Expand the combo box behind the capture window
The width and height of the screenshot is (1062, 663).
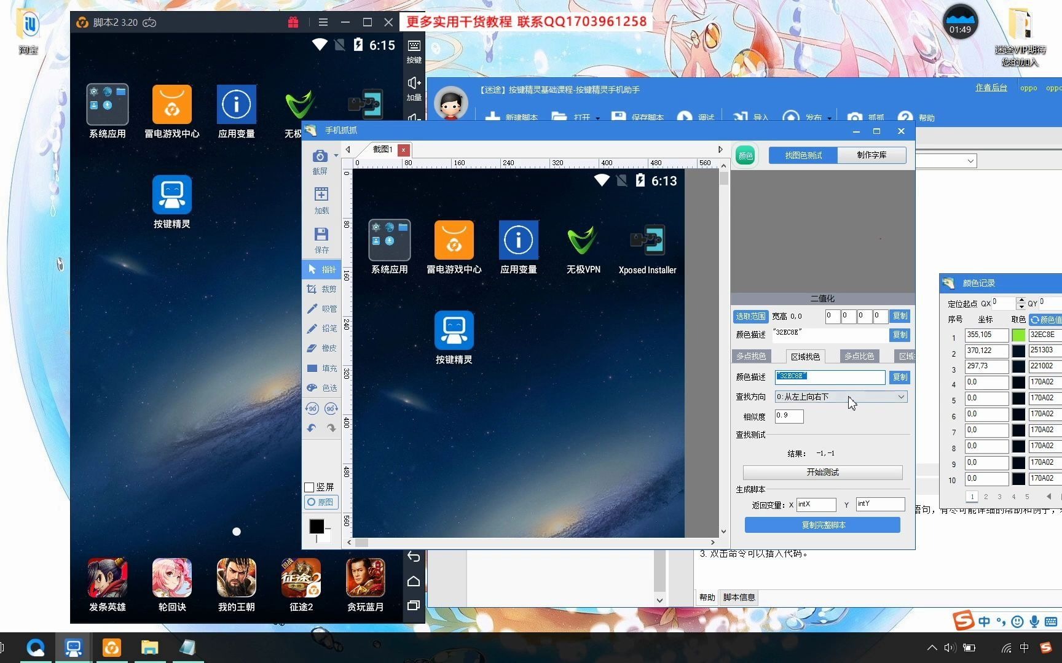970,161
